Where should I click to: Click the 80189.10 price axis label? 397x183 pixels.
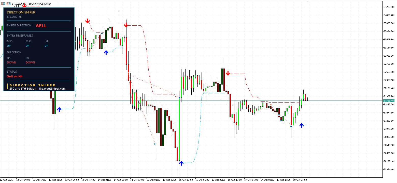[389, 161]
